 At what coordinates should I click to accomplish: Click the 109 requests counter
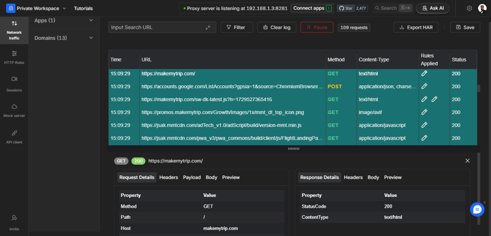354,28
